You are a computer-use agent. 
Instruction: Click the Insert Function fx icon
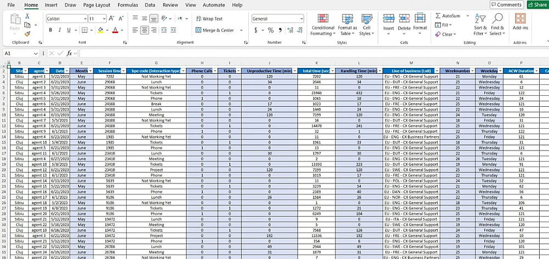pos(69,54)
